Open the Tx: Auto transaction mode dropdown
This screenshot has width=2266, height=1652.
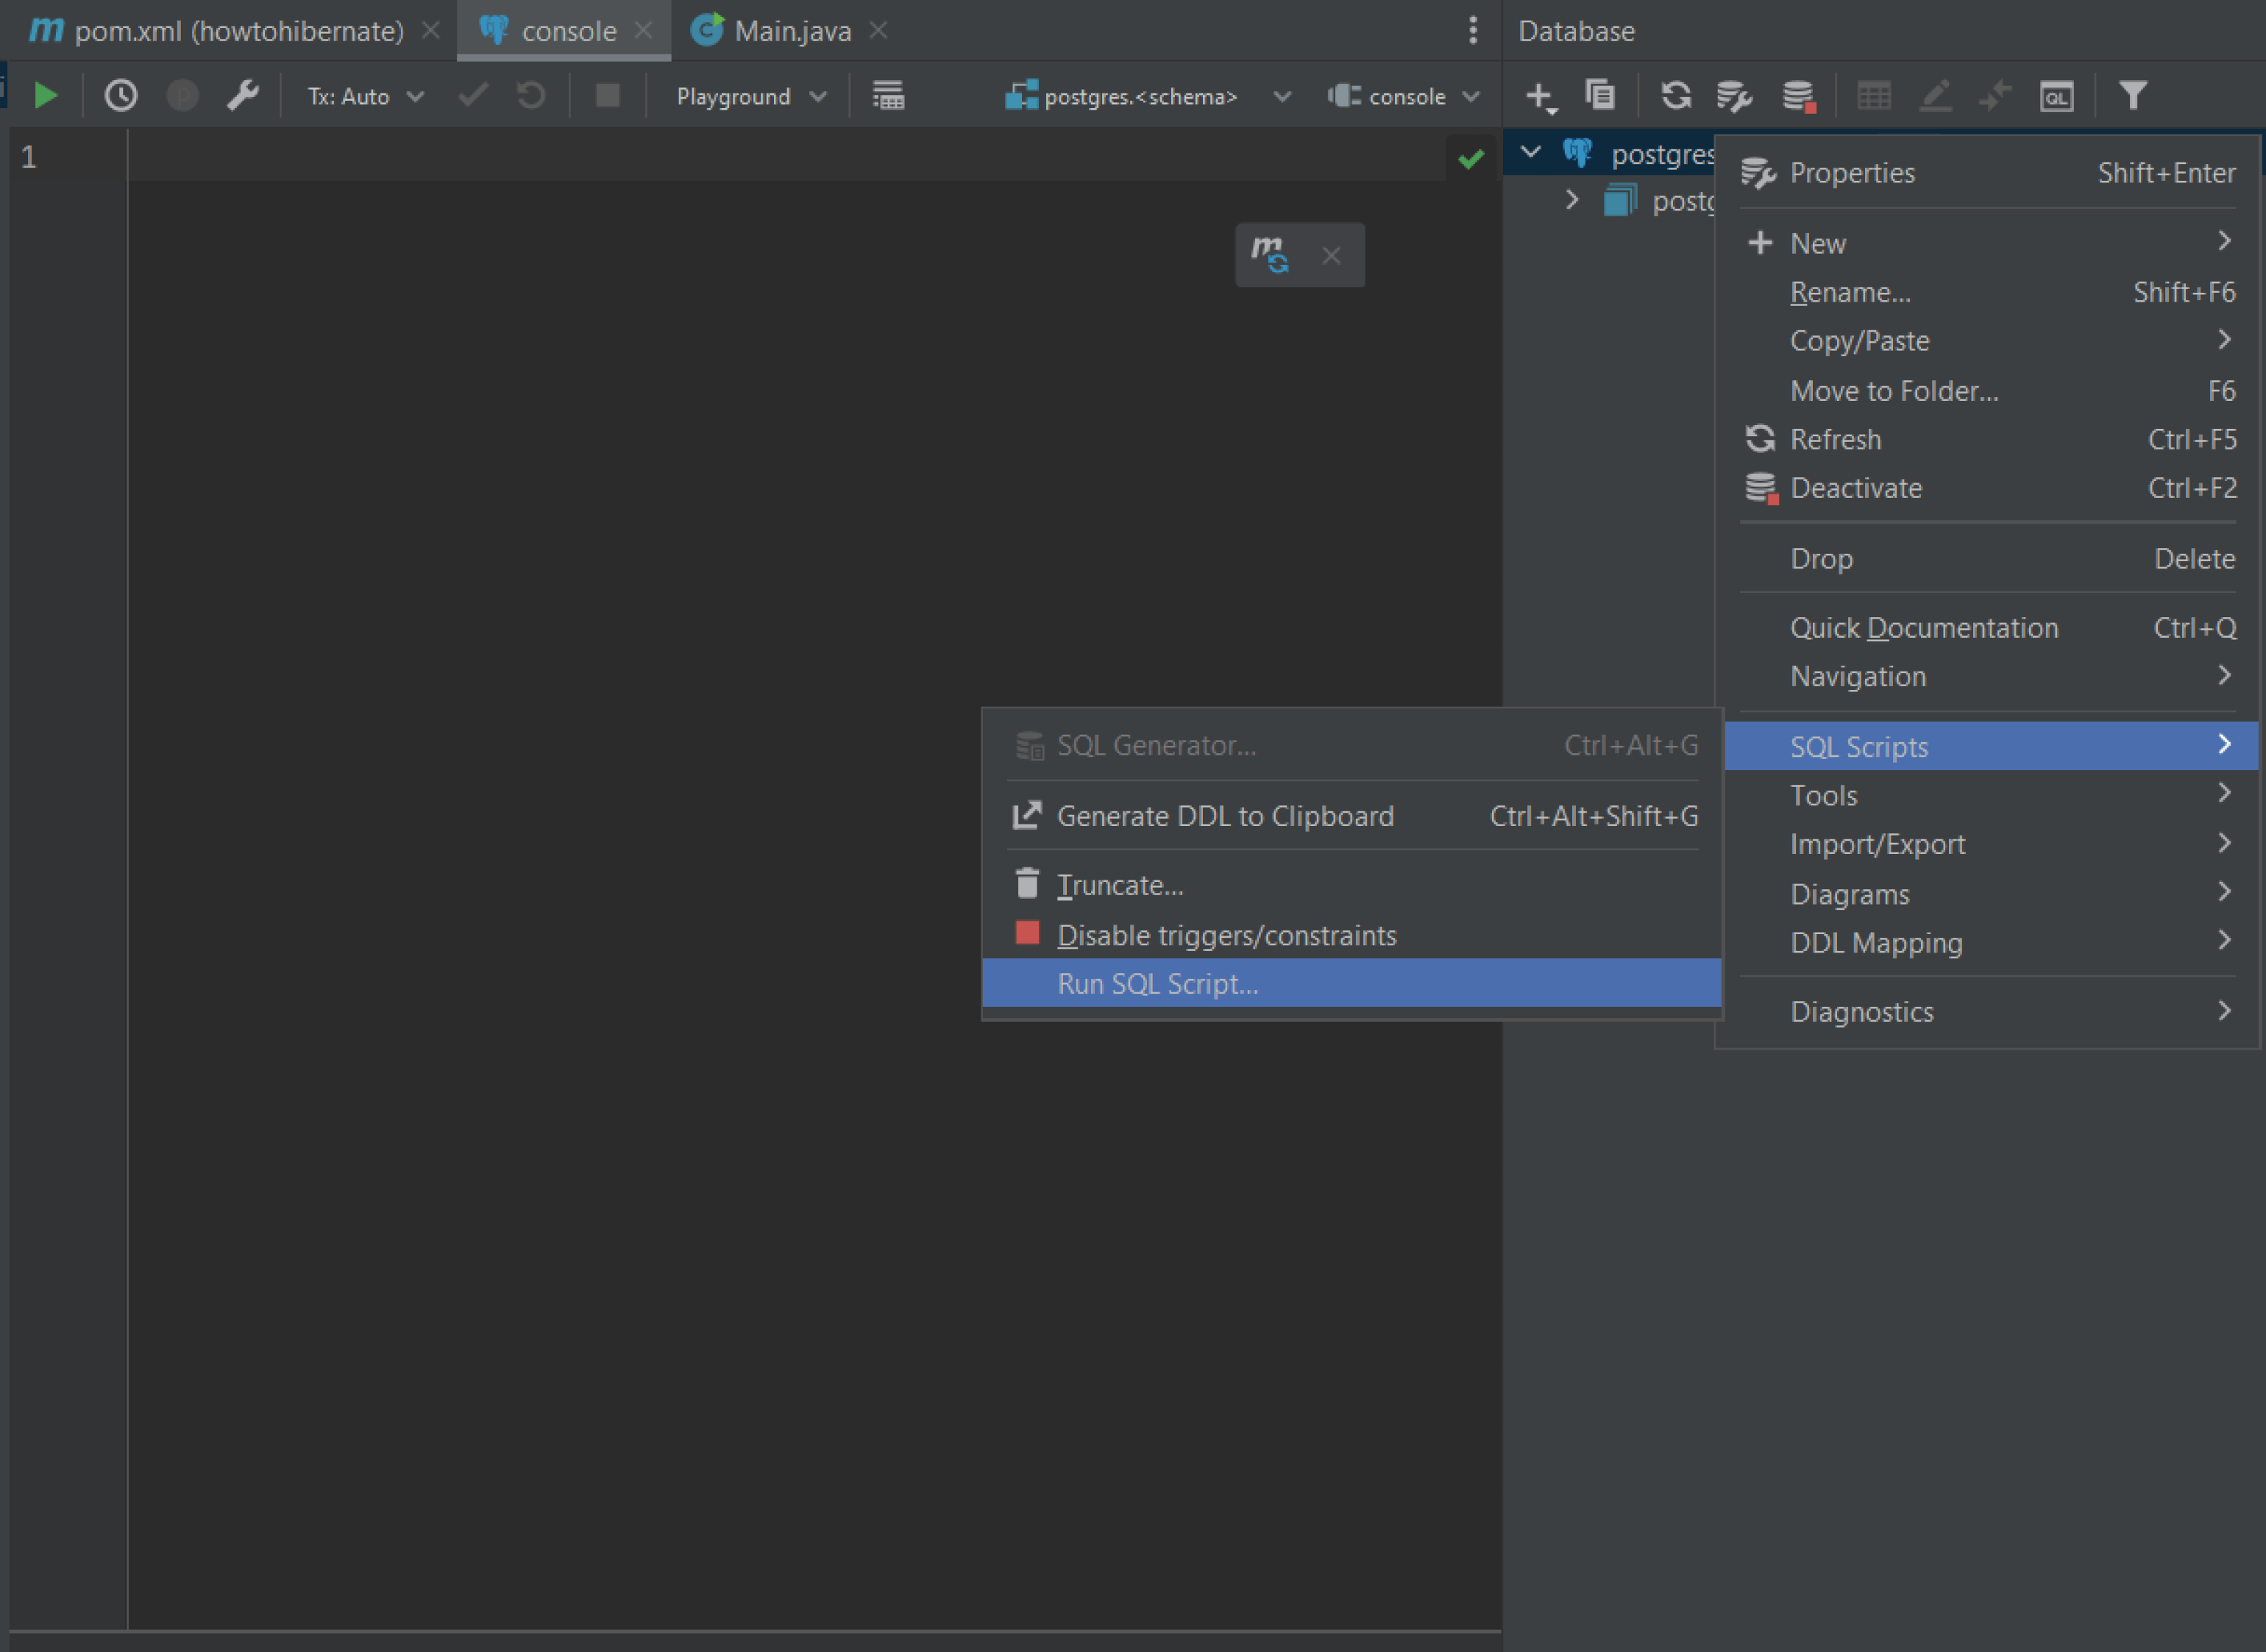point(366,97)
